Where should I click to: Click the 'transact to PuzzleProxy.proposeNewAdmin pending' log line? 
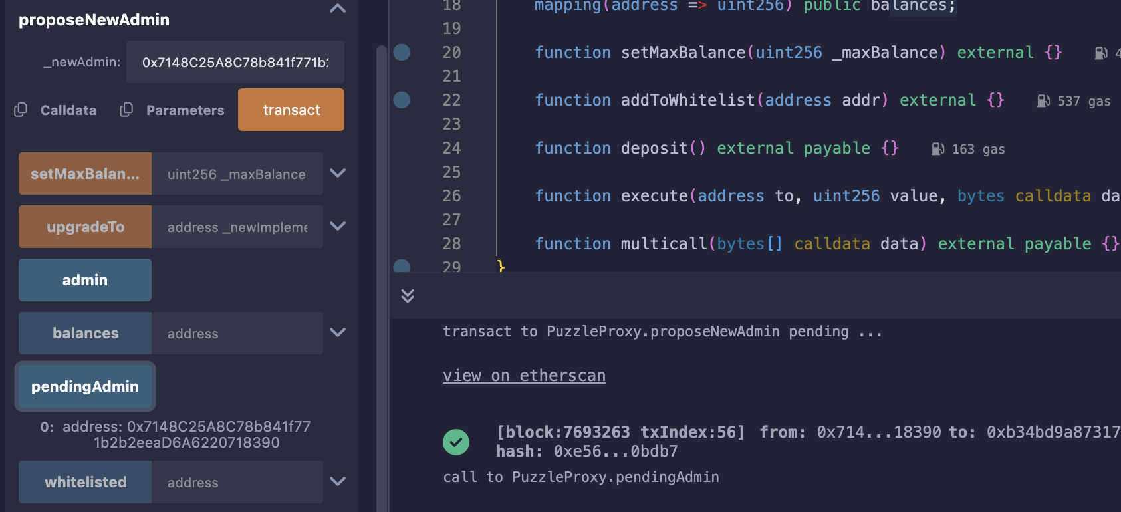coord(662,331)
